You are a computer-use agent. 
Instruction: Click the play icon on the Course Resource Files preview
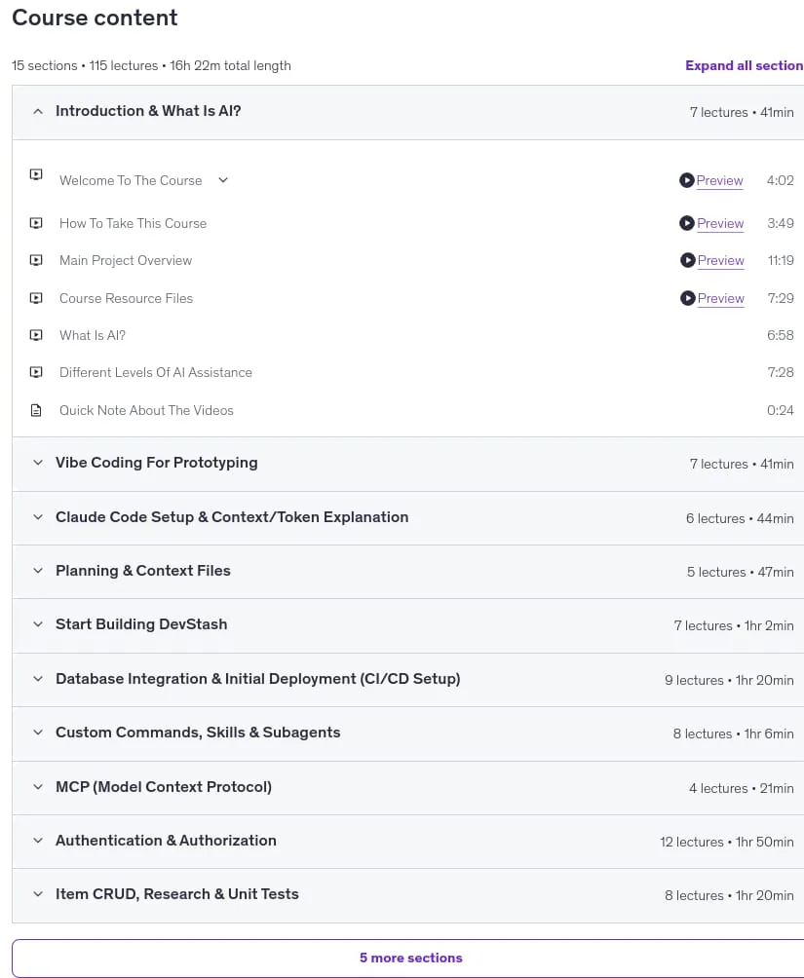coord(687,298)
